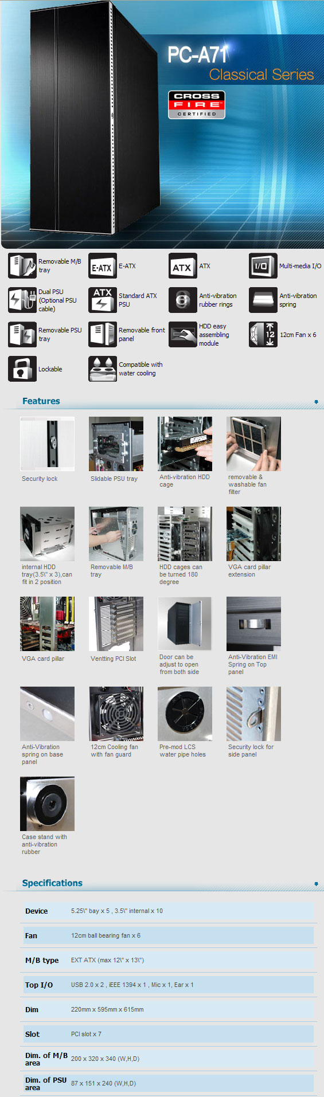Click the Anti-vibration spring icon
Screen dimensions: 324x1097
[263, 300]
